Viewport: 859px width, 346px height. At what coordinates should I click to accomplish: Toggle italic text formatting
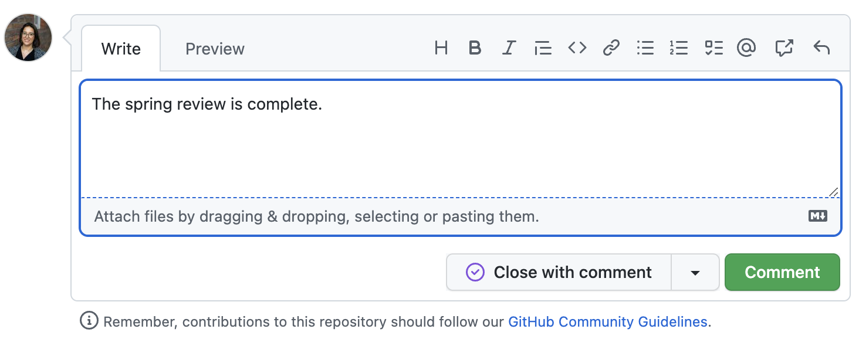(x=509, y=48)
